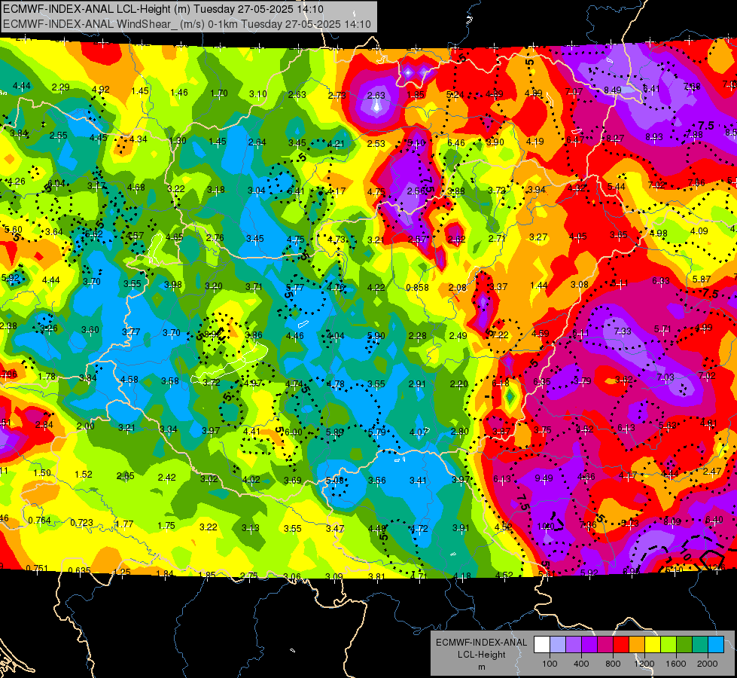Click the value 0.751 at the map edge
Viewport: 737px width, 678px height.
click(x=37, y=568)
